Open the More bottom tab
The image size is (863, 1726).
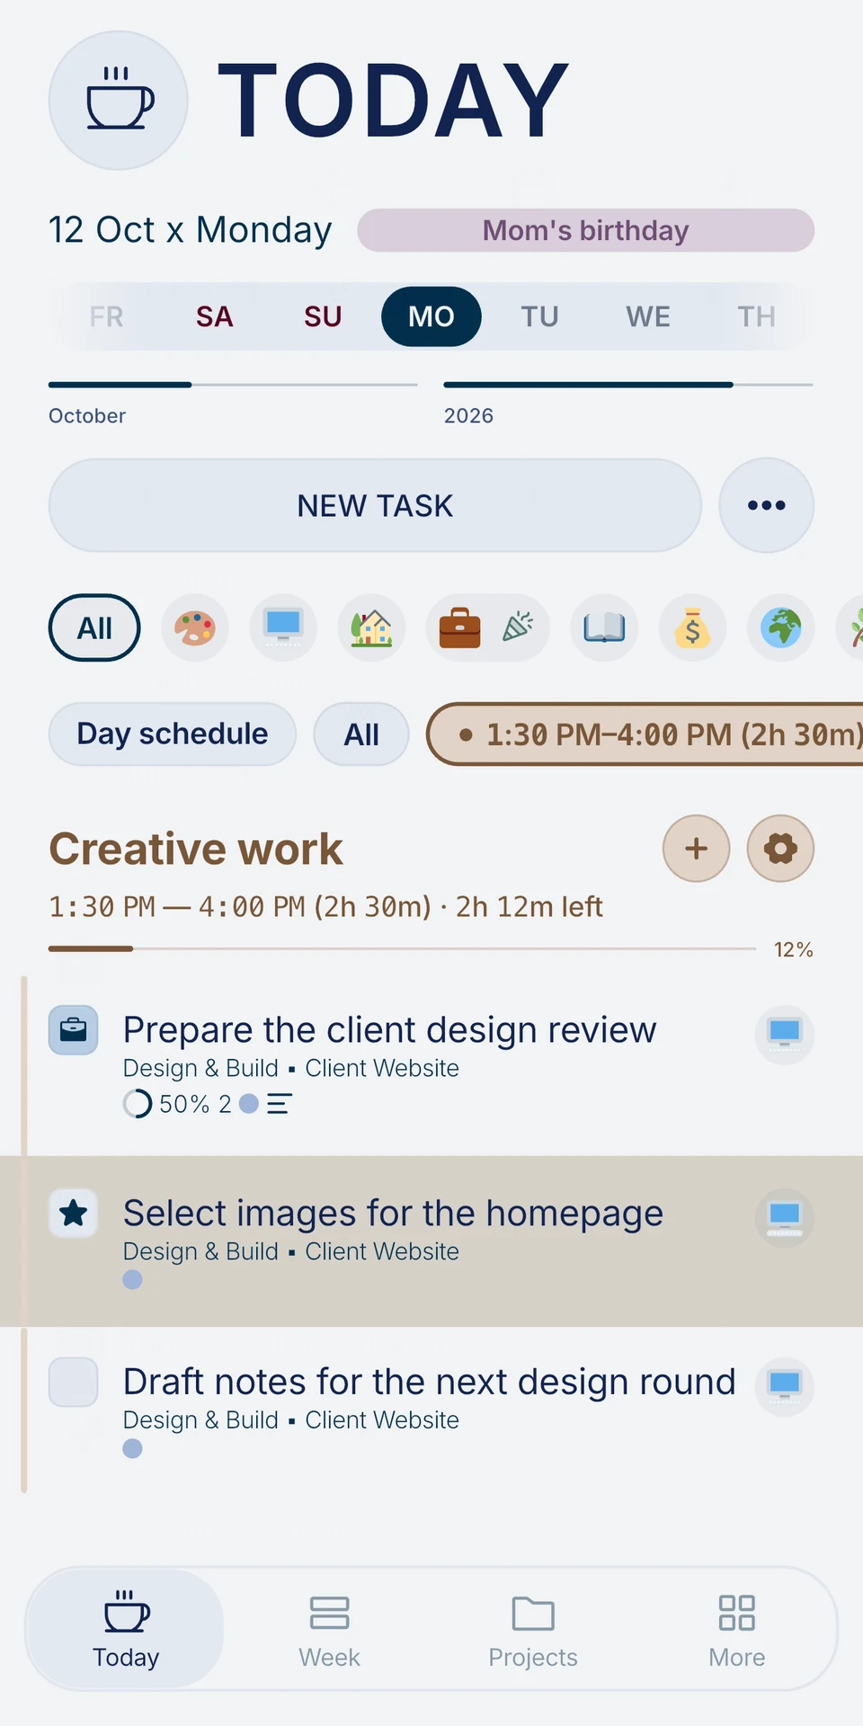pos(737,1629)
